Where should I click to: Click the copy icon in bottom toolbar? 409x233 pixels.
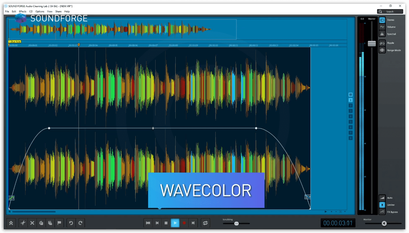click(41, 223)
